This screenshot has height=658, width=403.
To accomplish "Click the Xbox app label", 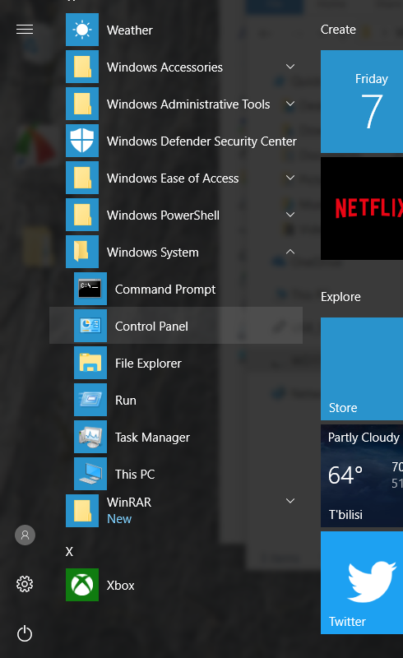I will click(120, 586).
